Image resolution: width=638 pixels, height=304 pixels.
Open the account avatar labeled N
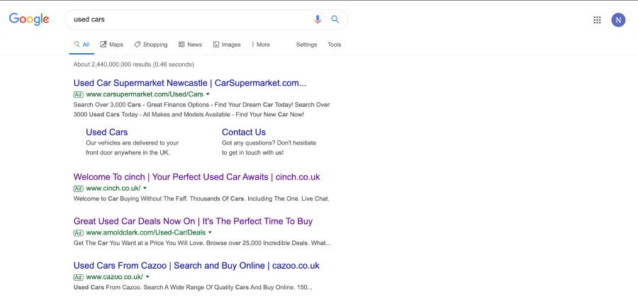coord(618,20)
